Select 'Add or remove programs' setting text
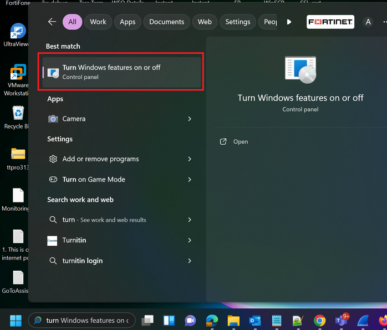The width and height of the screenshot is (387, 330). [x=100, y=159]
